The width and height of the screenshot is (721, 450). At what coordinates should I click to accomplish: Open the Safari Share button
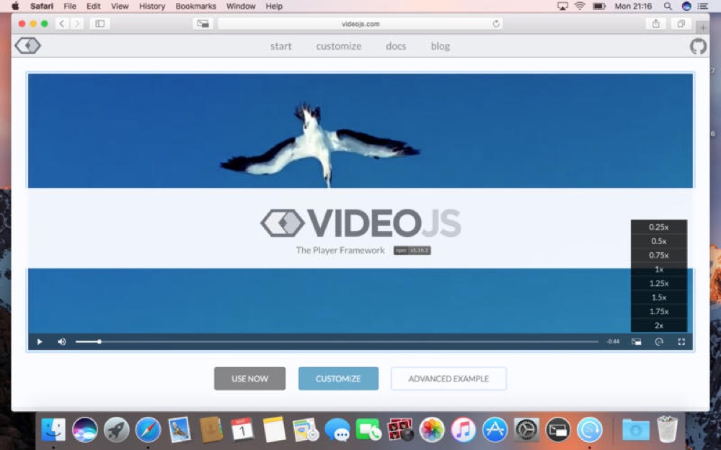[x=656, y=24]
